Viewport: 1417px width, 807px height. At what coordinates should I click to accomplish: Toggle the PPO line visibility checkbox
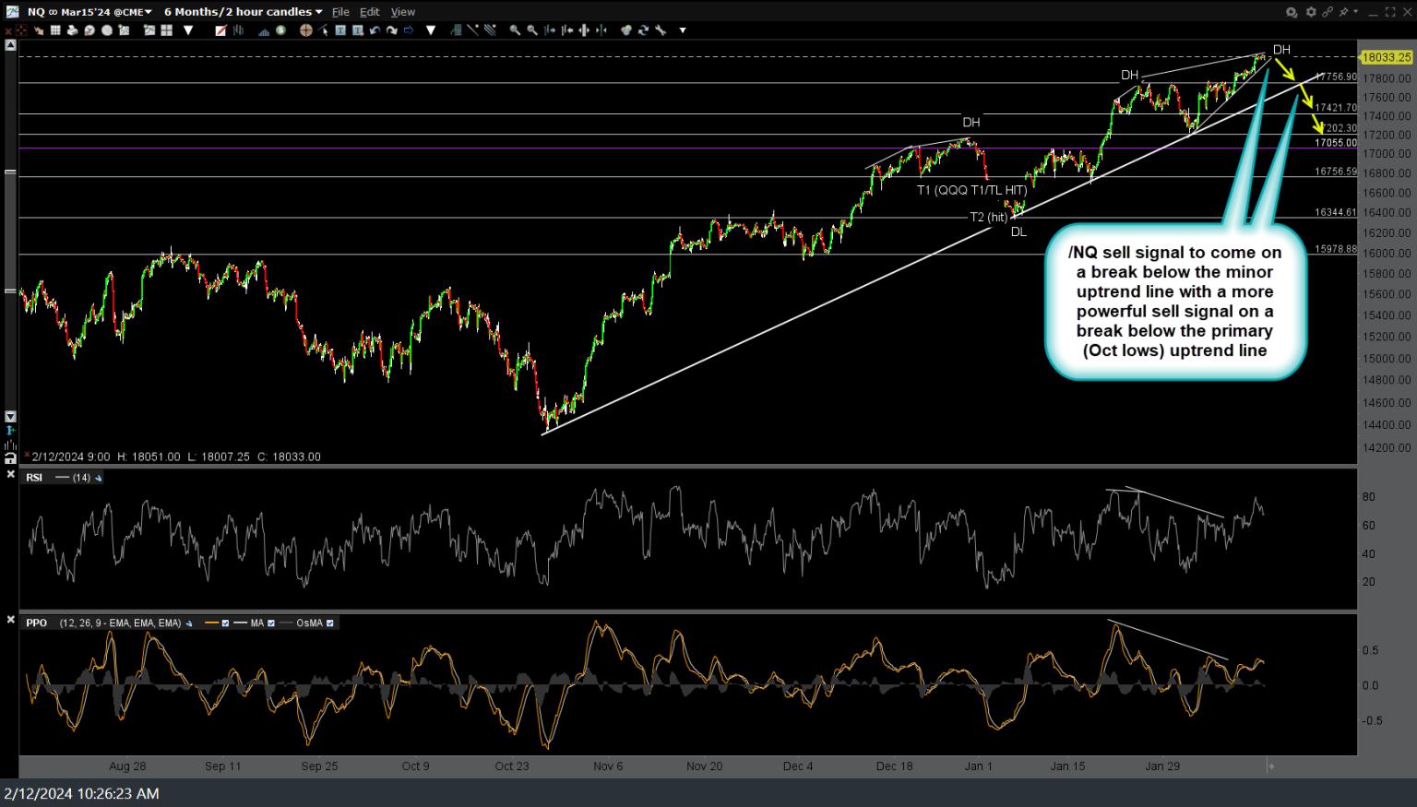pyautogui.click(x=225, y=623)
